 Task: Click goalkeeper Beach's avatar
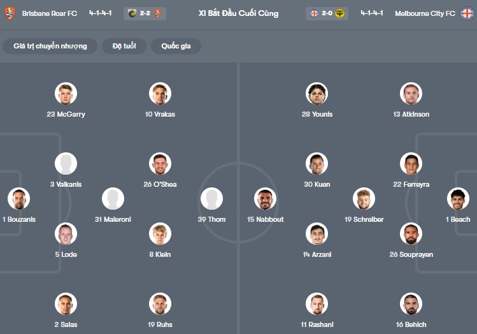click(458, 199)
